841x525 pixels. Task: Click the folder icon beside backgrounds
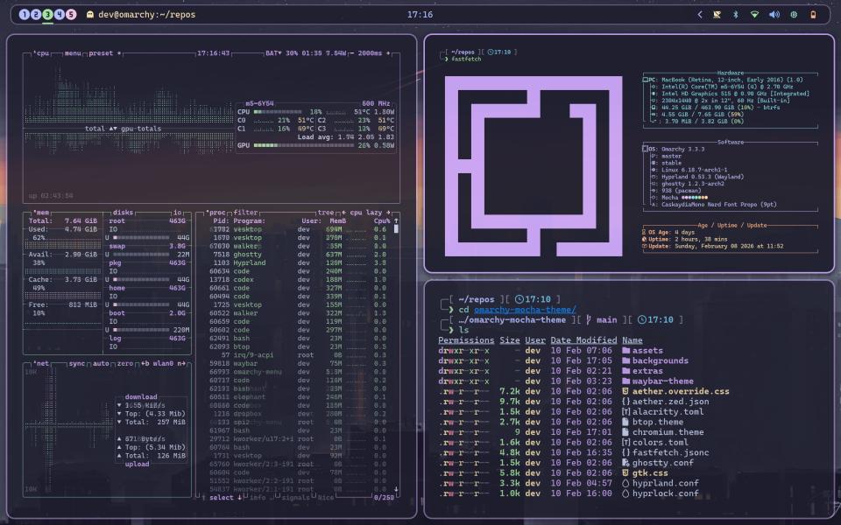click(625, 360)
